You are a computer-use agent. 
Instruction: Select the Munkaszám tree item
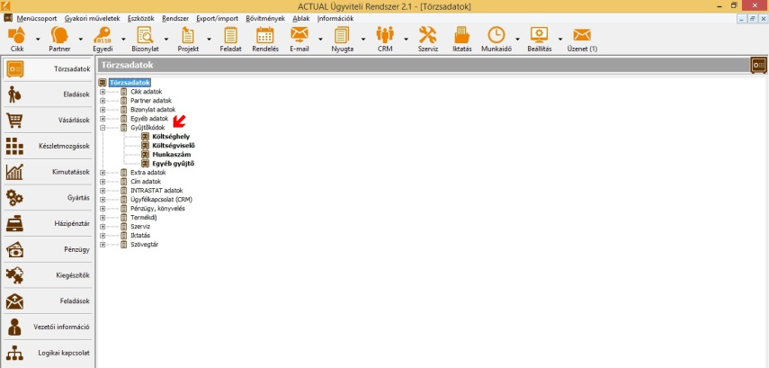point(171,155)
